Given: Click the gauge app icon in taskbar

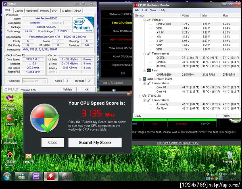Looking at the screenshot, I should [x=65, y=176].
